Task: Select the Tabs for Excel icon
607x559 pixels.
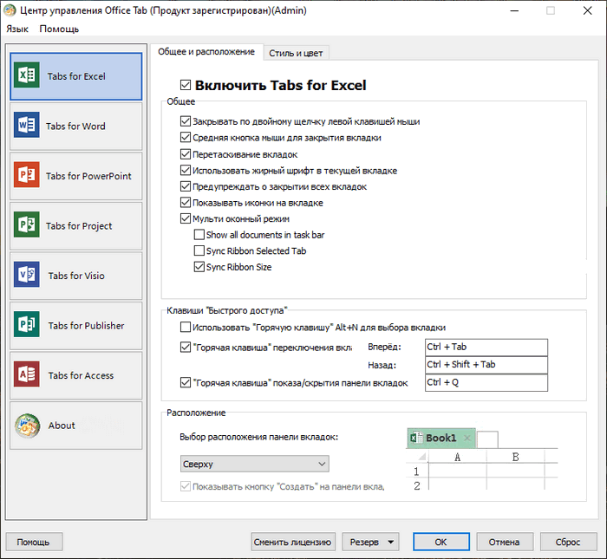Action: 27,75
